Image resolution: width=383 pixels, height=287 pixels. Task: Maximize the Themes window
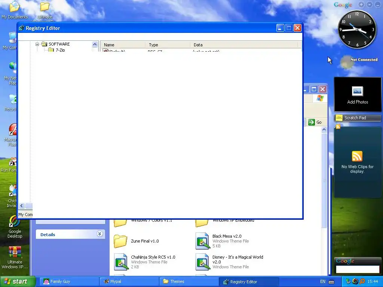(314, 89)
